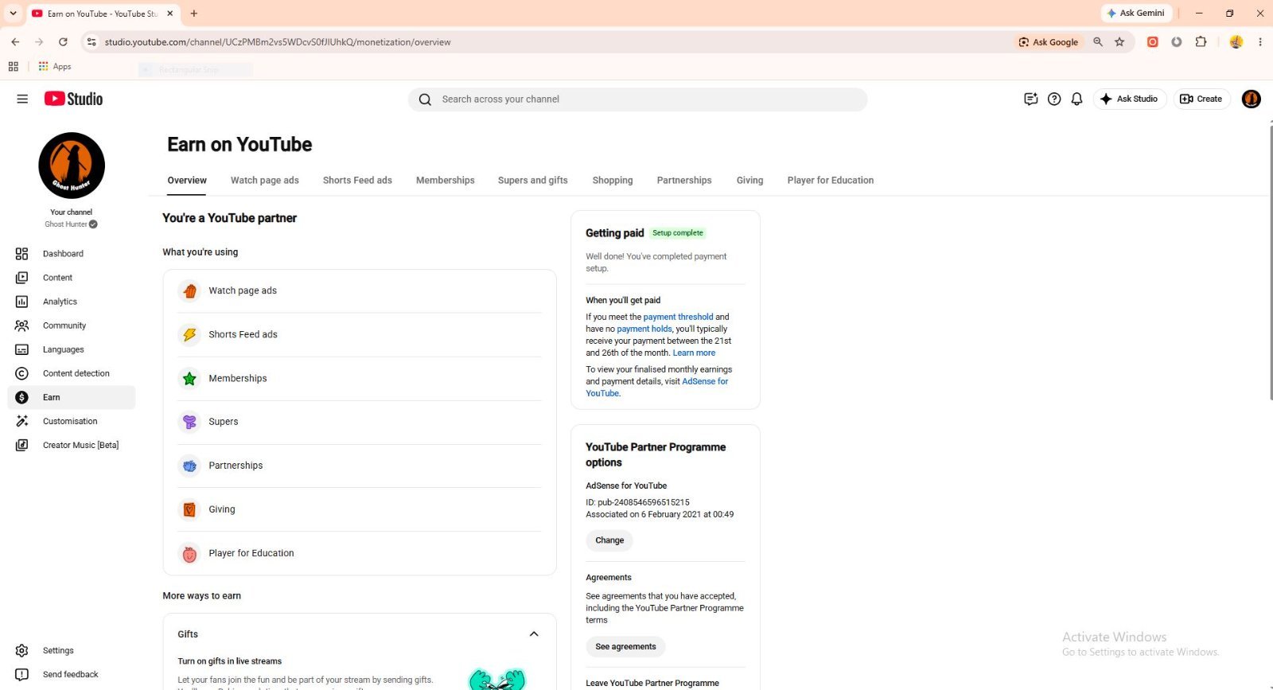The height and width of the screenshot is (690, 1273).
Task: Open the Giving tab
Action: 749,181
